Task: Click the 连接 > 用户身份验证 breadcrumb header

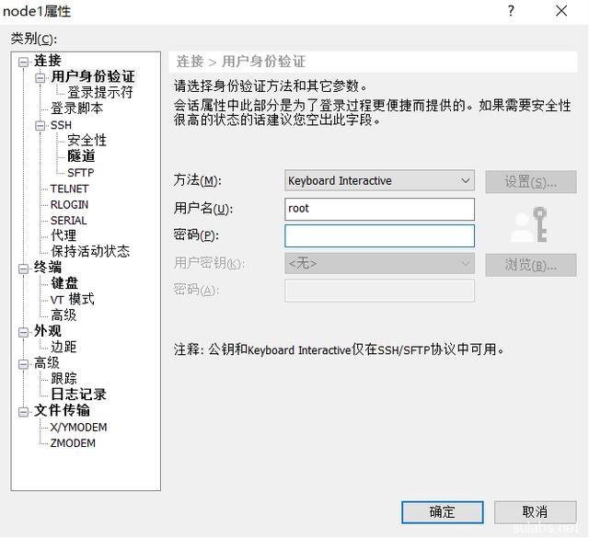Action: point(241,62)
